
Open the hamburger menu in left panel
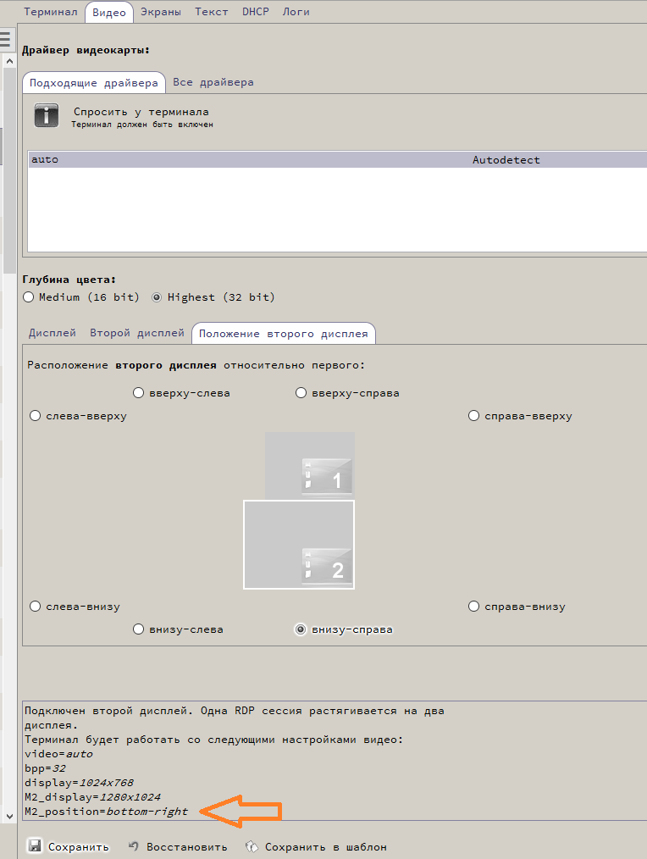(x=5, y=39)
